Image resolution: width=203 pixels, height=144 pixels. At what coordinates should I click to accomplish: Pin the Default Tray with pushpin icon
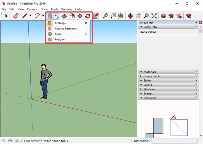pyautogui.click(x=196, y=23)
